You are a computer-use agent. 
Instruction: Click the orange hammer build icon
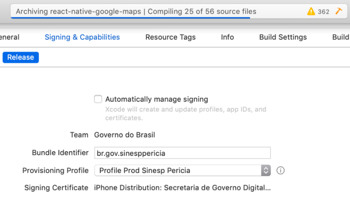338,11
